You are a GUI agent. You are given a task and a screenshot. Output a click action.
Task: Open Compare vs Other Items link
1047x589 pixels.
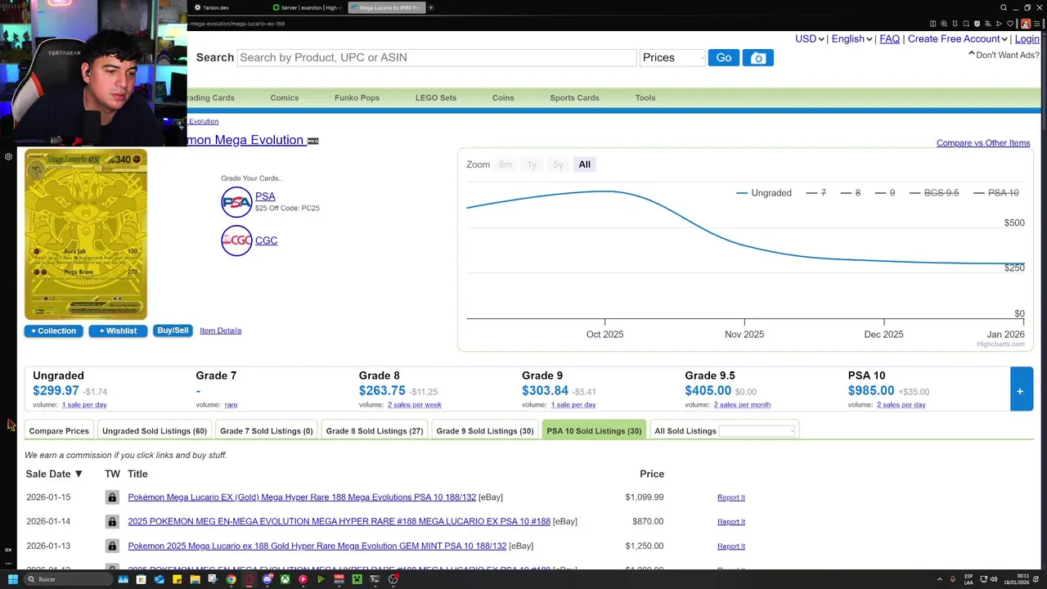(x=983, y=143)
